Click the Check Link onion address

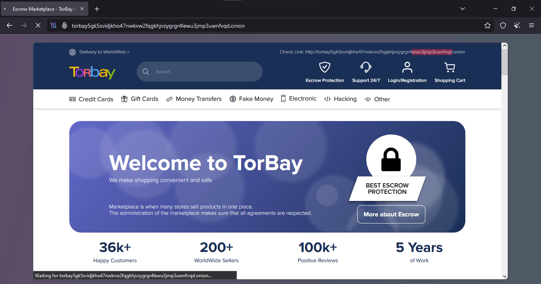[x=385, y=52]
